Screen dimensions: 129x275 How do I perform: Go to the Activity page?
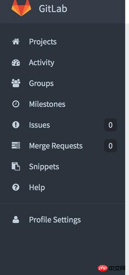pos(42,63)
